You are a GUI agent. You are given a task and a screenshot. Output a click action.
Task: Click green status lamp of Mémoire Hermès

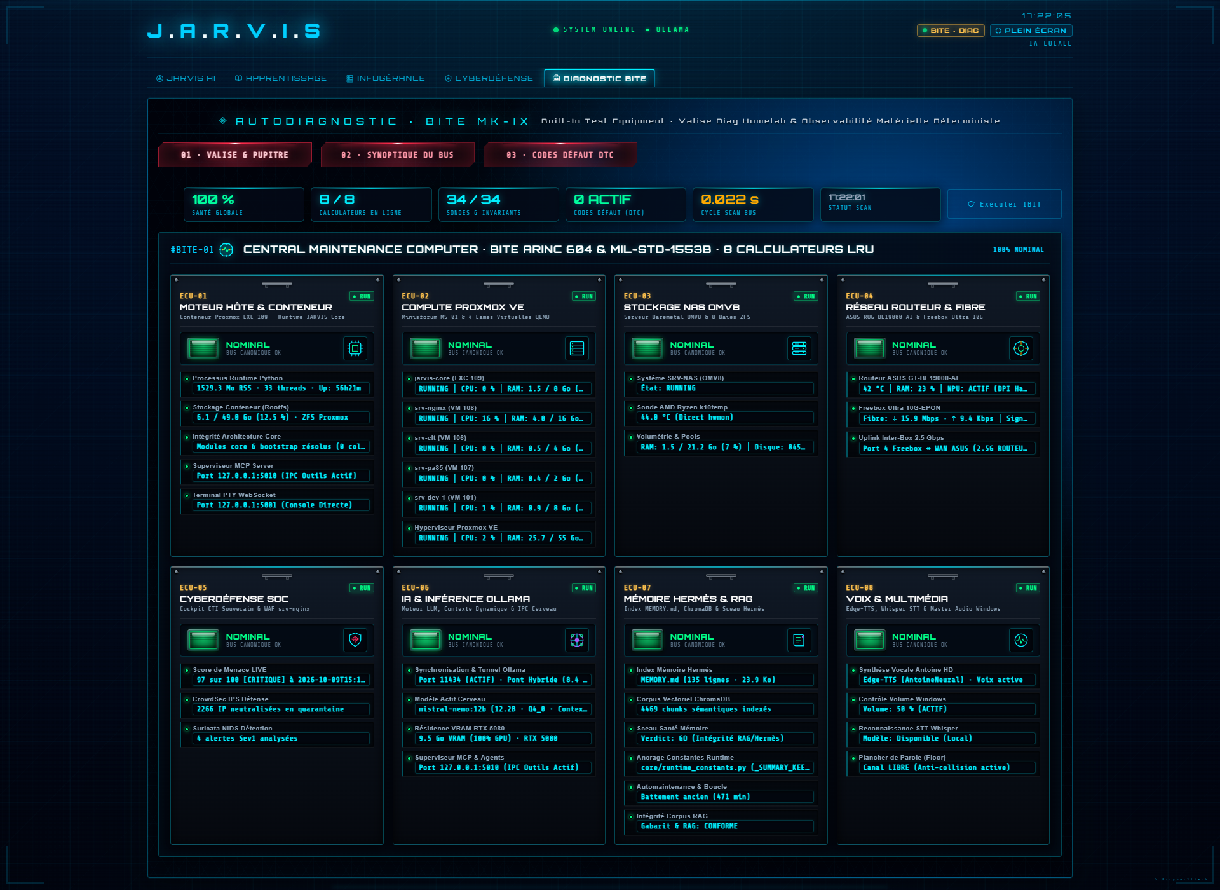(x=647, y=640)
